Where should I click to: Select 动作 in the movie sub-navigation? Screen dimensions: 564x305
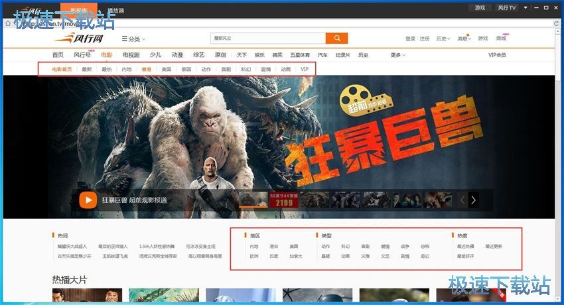coord(206,70)
